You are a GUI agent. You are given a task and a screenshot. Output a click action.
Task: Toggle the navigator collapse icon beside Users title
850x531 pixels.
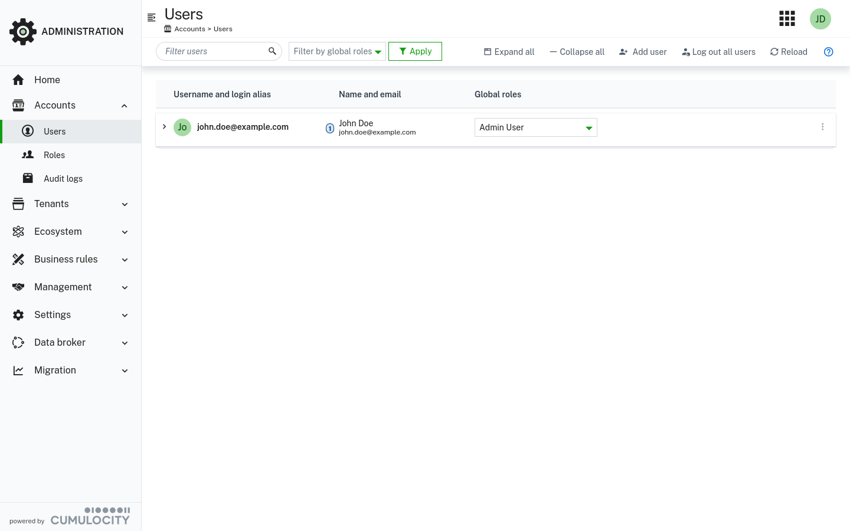152,17
